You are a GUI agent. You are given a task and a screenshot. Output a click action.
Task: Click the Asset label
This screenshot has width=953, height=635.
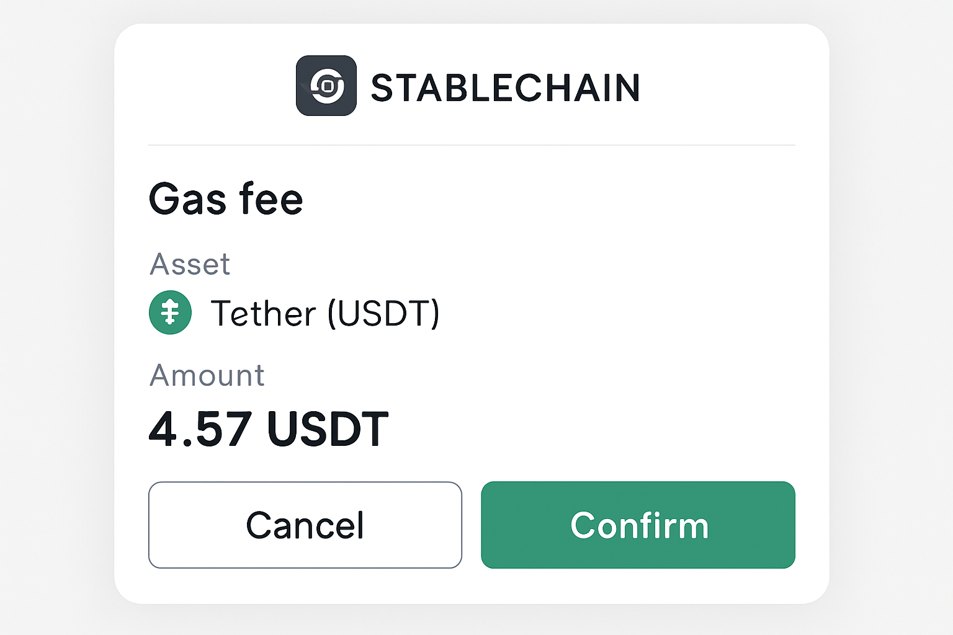pos(189,264)
